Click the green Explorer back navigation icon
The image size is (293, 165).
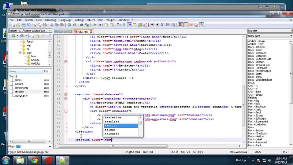click(x=13, y=36)
